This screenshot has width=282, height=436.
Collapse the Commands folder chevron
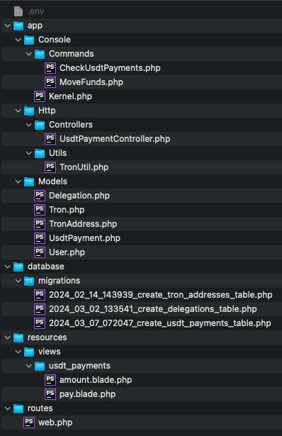(29, 54)
